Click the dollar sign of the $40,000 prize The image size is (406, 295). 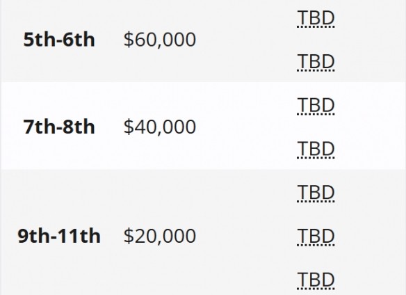pyautogui.click(x=128, y=127)
